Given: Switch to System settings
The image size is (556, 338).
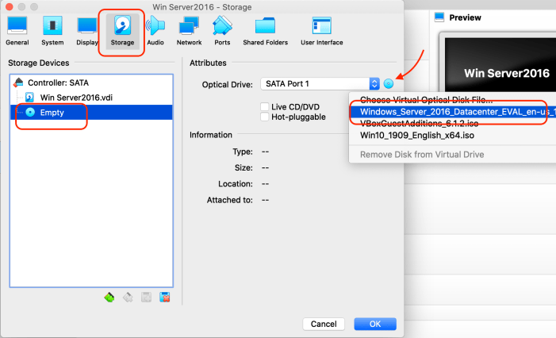Looking at the screenshot, I should point(52,31).
